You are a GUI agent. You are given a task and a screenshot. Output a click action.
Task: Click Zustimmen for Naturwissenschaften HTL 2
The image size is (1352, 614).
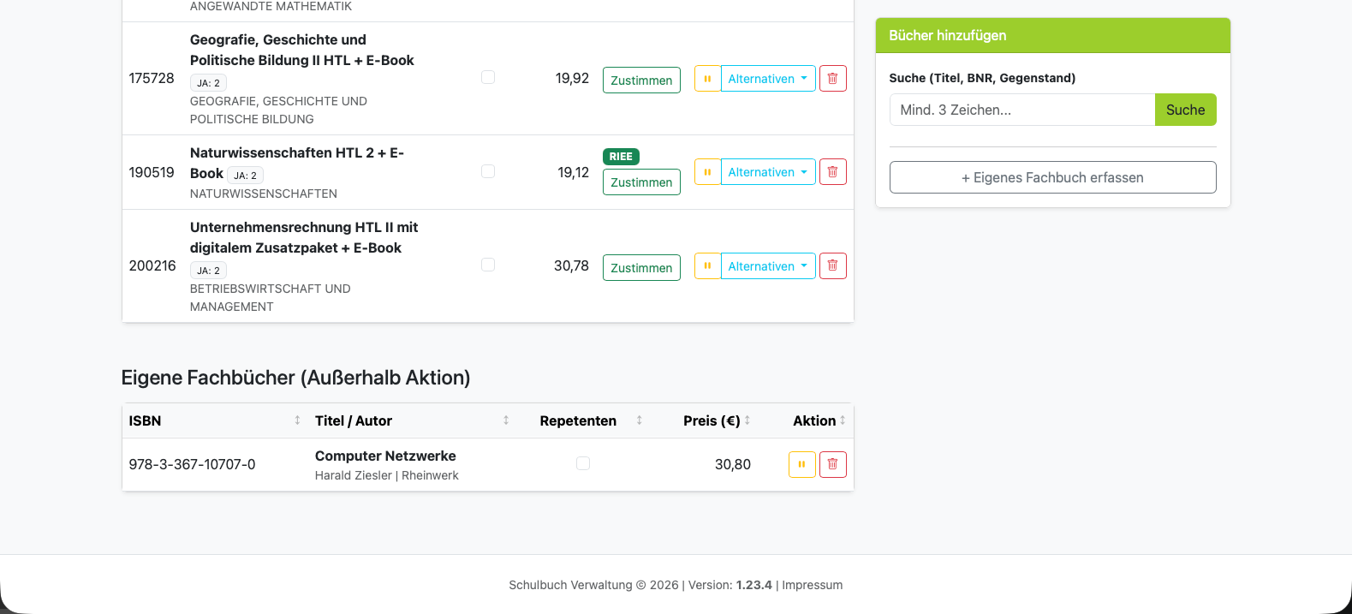point(641,182)
